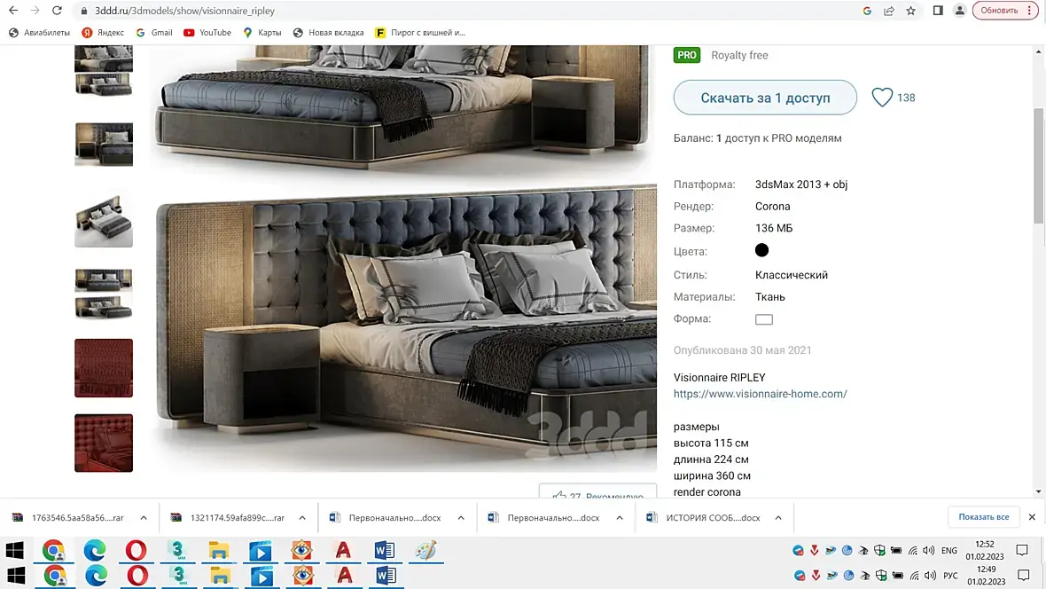View site info via the padlock icon
The height and width of the screenshot is (589, 1046).
point(84,11)
